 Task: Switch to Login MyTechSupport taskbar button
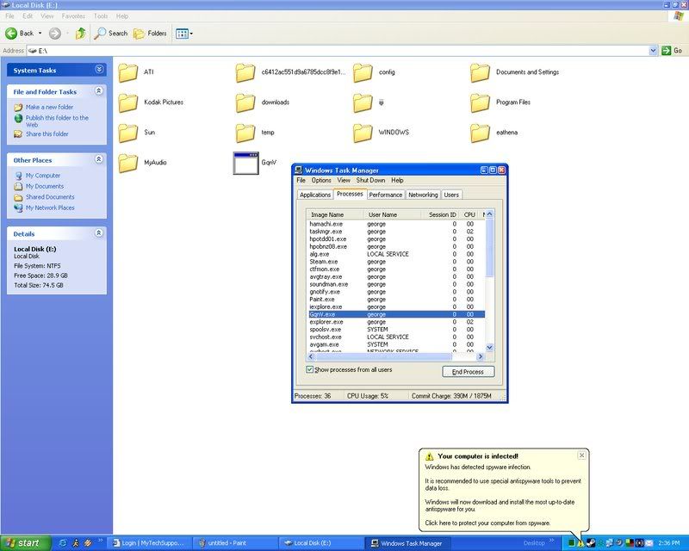click(x=151, y=543)
